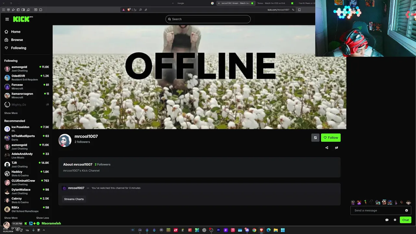
Task: Open InTheMudSports Darts channel
Action: pos(26,138)
